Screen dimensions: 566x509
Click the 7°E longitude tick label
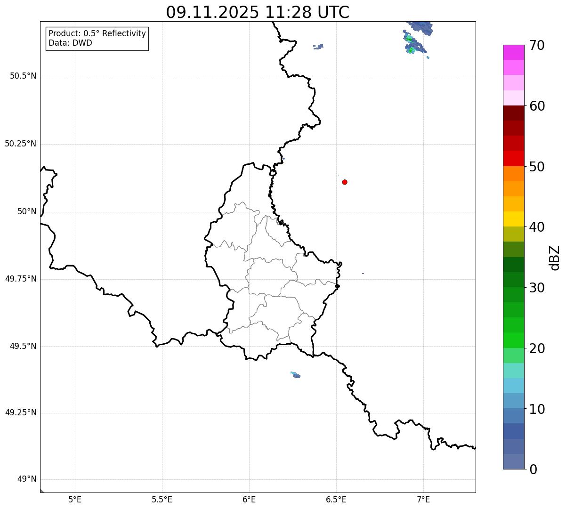point(424,499)
